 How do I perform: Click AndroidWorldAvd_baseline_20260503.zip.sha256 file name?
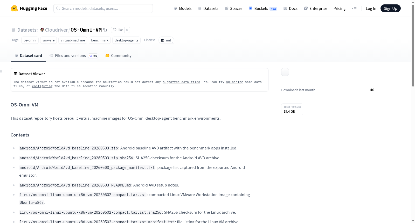pyautogui.click(x=77, y=158)
